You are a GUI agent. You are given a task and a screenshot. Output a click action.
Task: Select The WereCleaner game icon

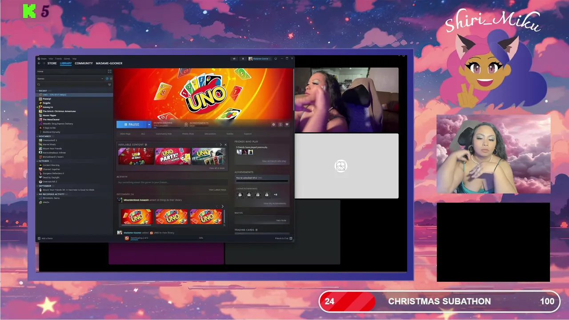pyautogui.click(x=40, y=120)
